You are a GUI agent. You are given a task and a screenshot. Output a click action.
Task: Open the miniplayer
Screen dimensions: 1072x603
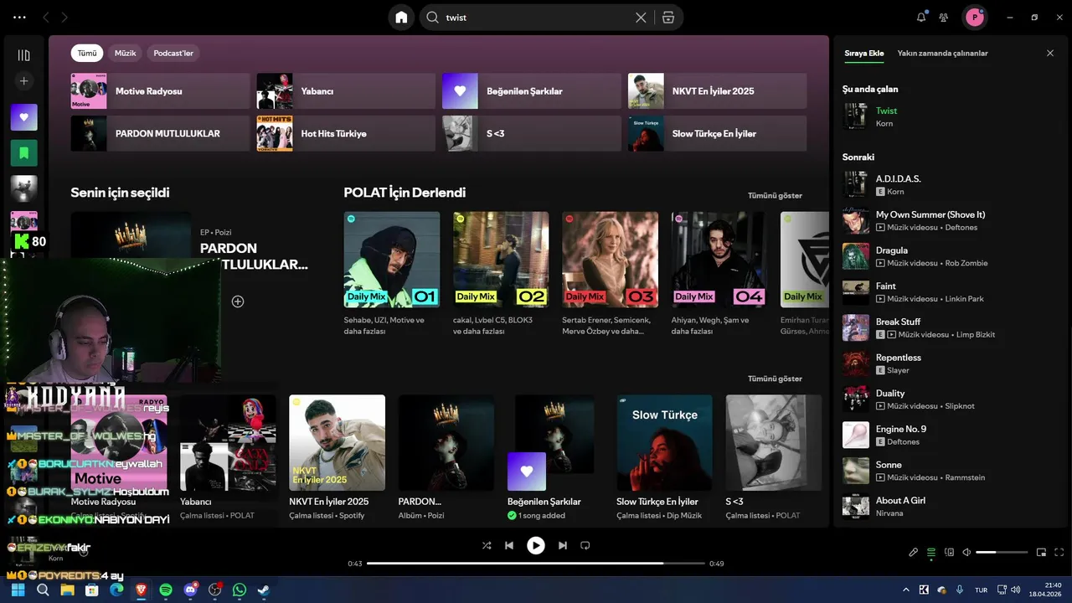(1041, 553)
